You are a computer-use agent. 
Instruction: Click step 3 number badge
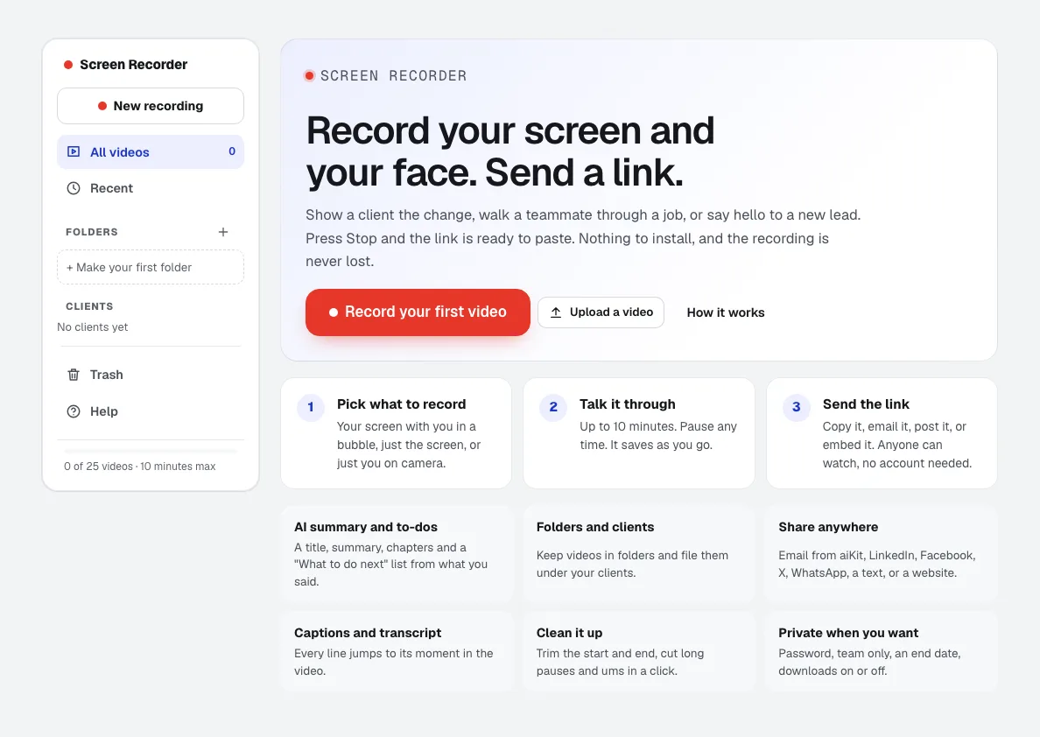tap(797, 407)
